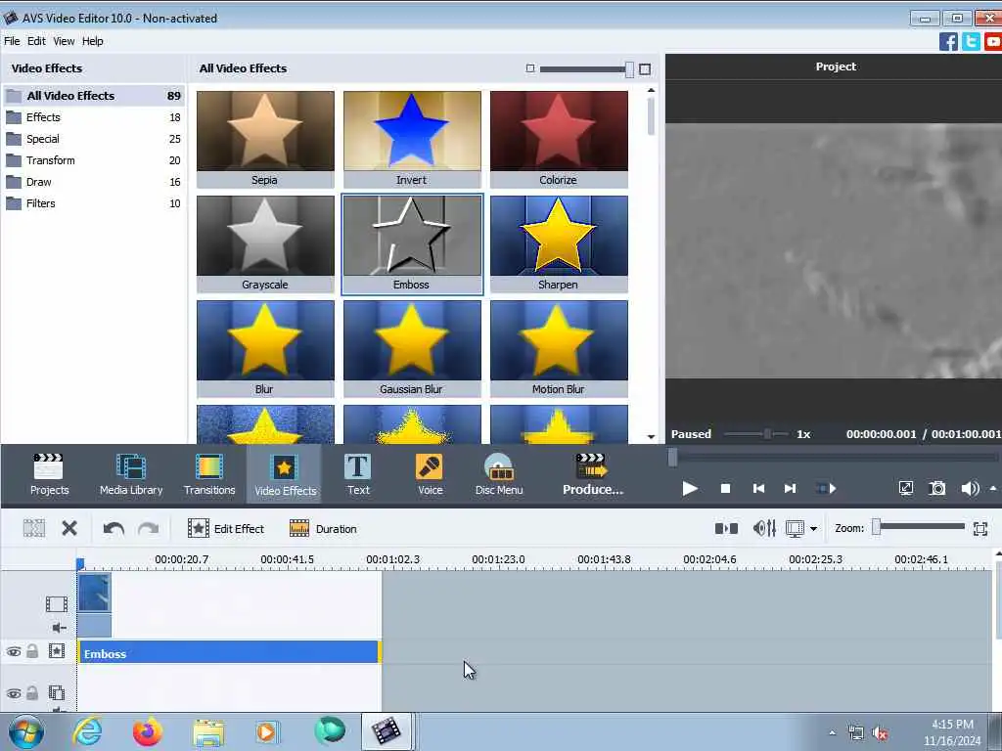Open the Windows Start menu
The image size is (1002, 751).
coord(26,731)
